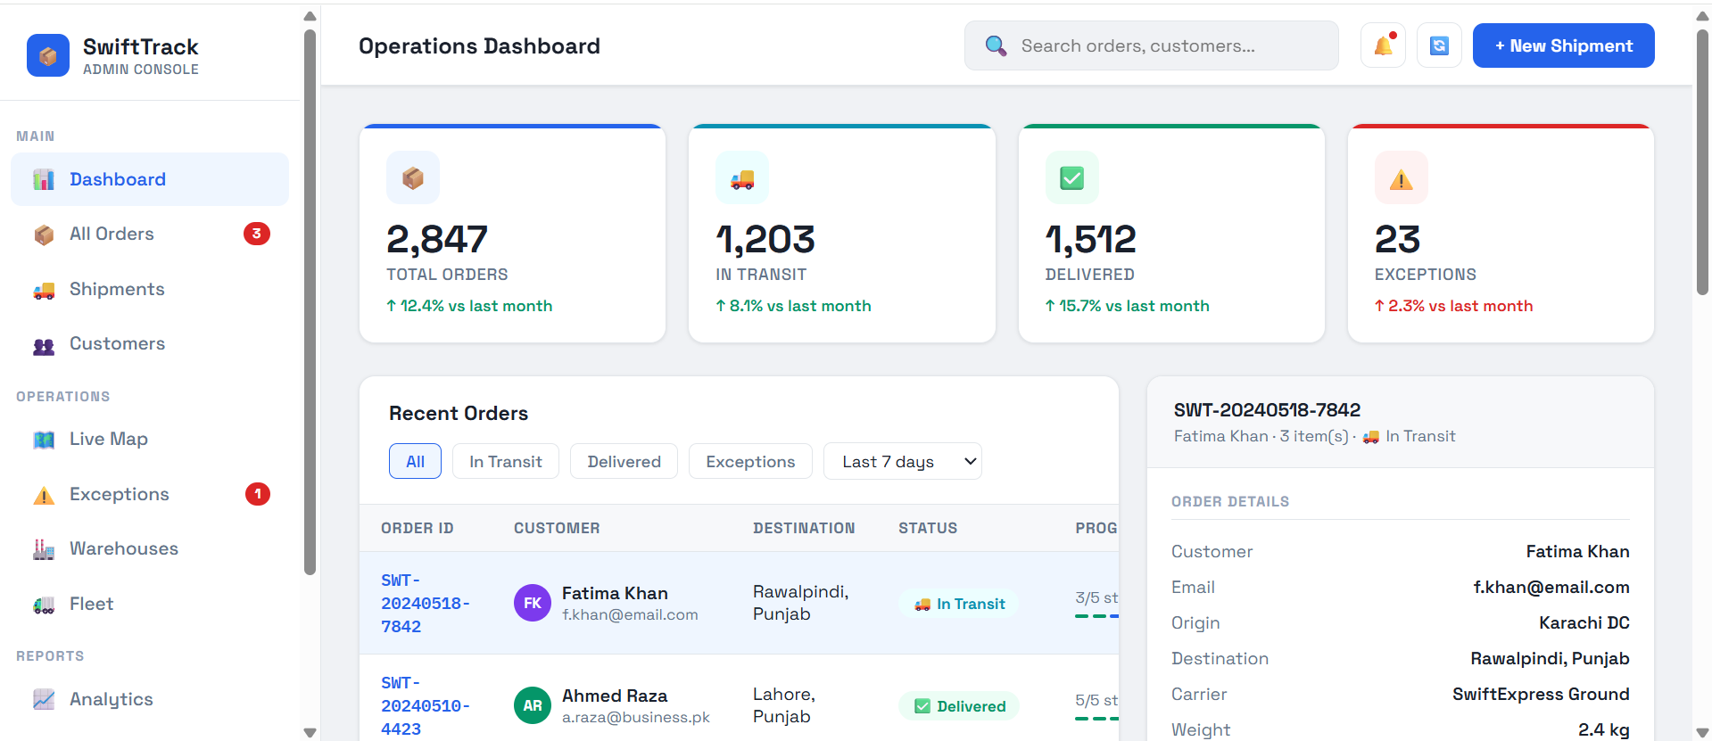Open the Dashboard menu item

click(x=150, y=179)
